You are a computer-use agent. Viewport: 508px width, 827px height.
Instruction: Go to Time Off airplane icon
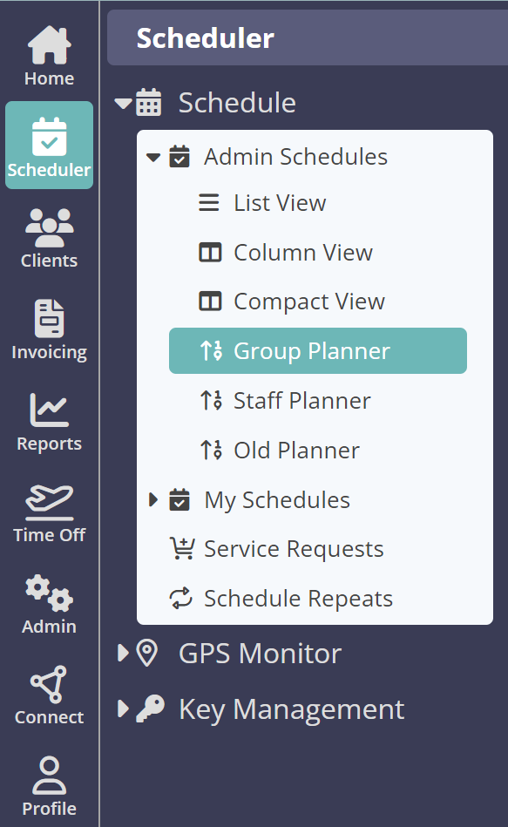point(49,502)
